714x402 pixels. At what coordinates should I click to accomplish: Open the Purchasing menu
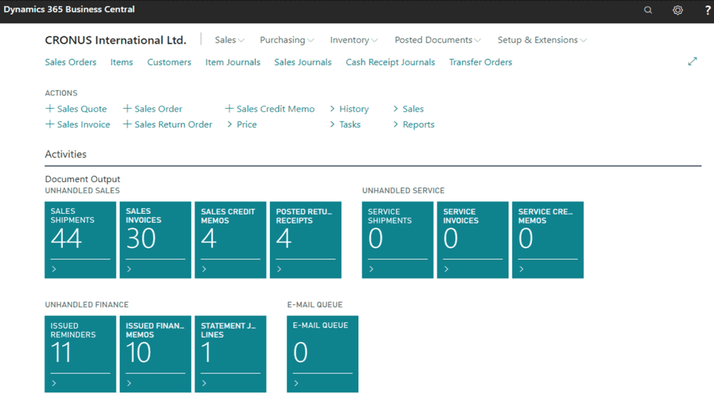click(x=286, y=40)
